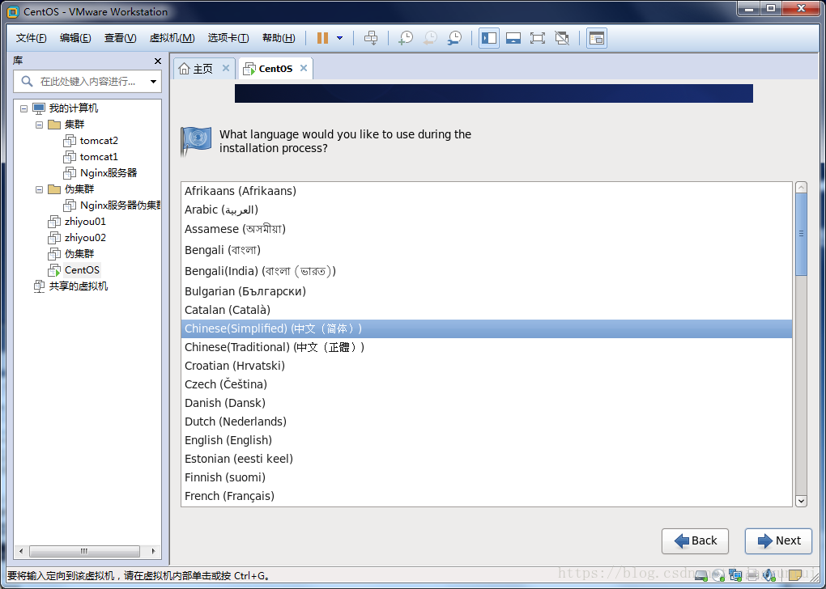The image size is (826, 589).
Task: Click the Back button
Action: coord(695,541)
